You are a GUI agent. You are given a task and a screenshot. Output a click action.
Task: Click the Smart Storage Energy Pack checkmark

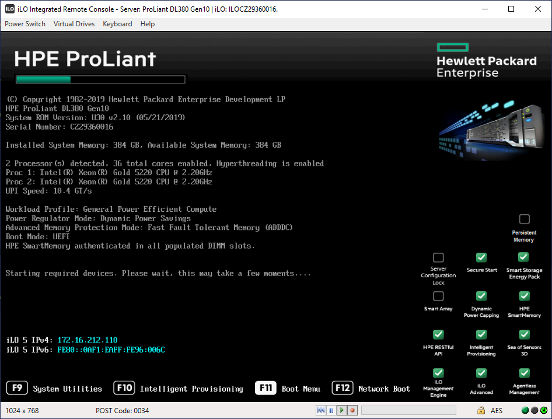523,257
